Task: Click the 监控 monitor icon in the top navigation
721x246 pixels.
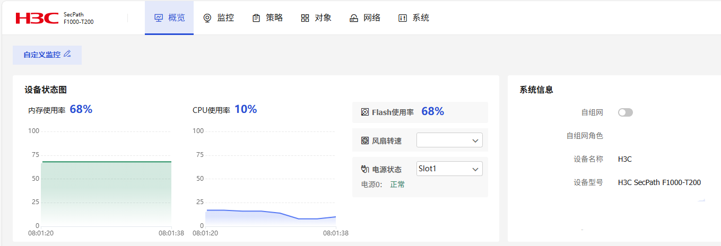Action: (207, 18)
